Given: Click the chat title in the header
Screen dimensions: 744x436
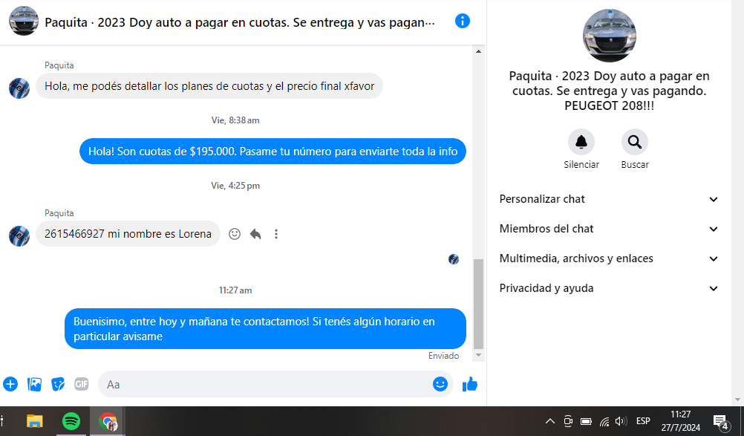Looking at the screenshot, I should click(240, 22).
